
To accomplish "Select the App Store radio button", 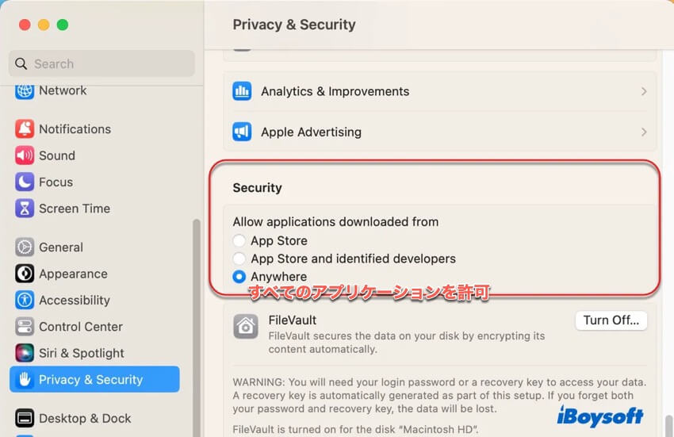I will (239, 241).
